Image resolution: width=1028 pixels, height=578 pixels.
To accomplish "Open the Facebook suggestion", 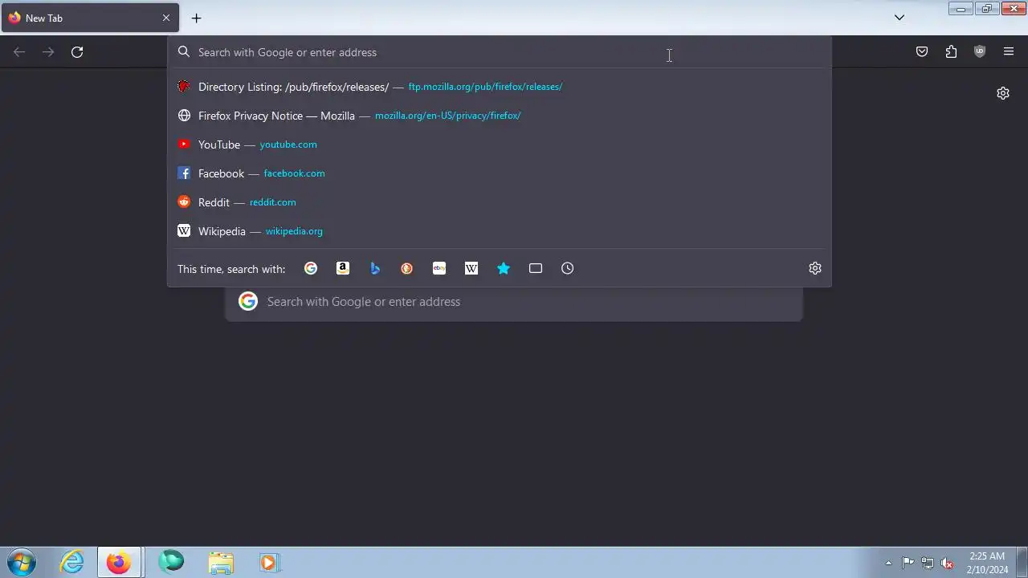I will point(500,173).
